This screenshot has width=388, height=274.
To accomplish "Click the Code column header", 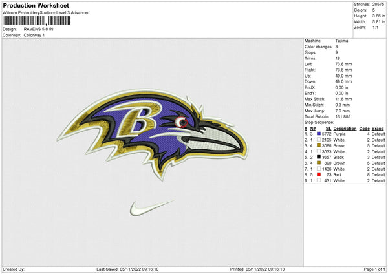I will 365,129.
